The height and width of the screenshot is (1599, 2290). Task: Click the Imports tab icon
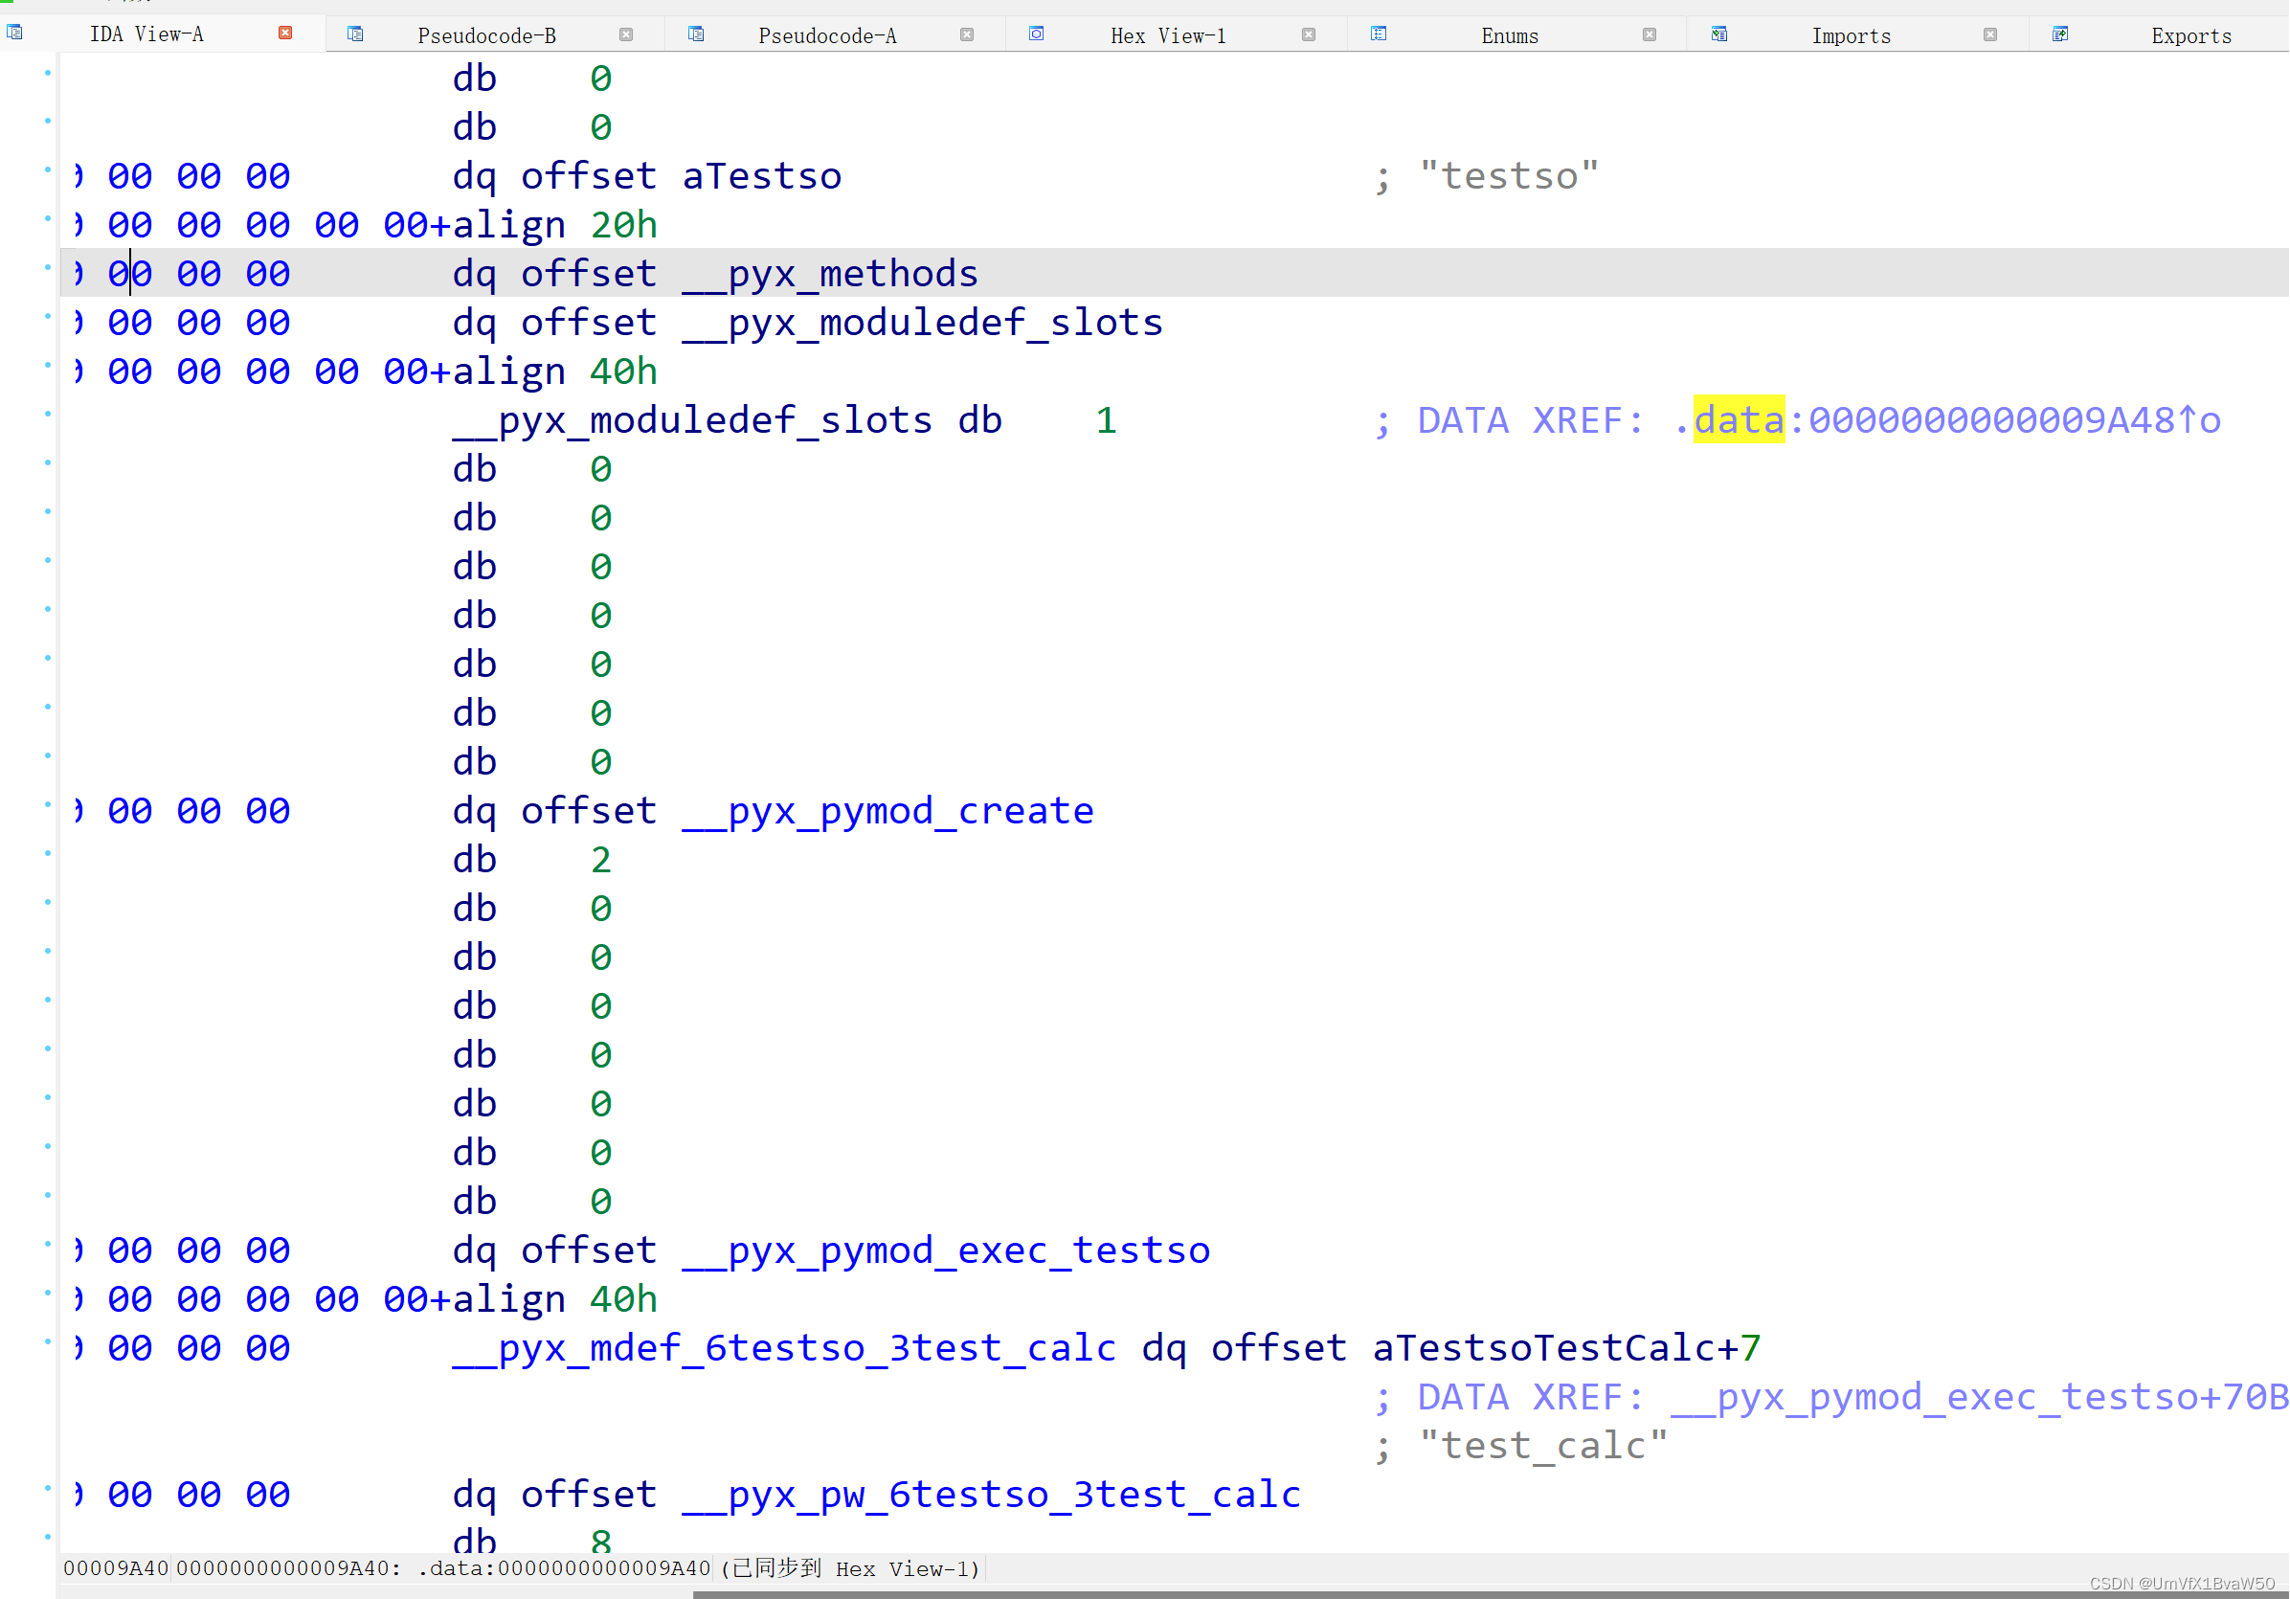click(x=1719, y=34)
